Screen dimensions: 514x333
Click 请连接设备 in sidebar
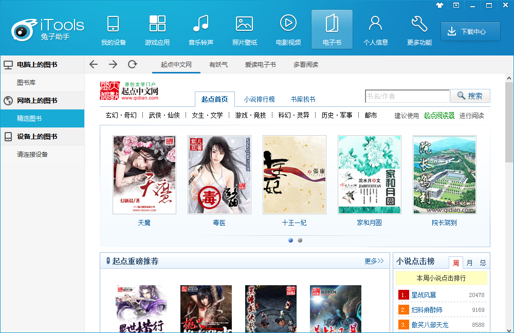point(42,154)
